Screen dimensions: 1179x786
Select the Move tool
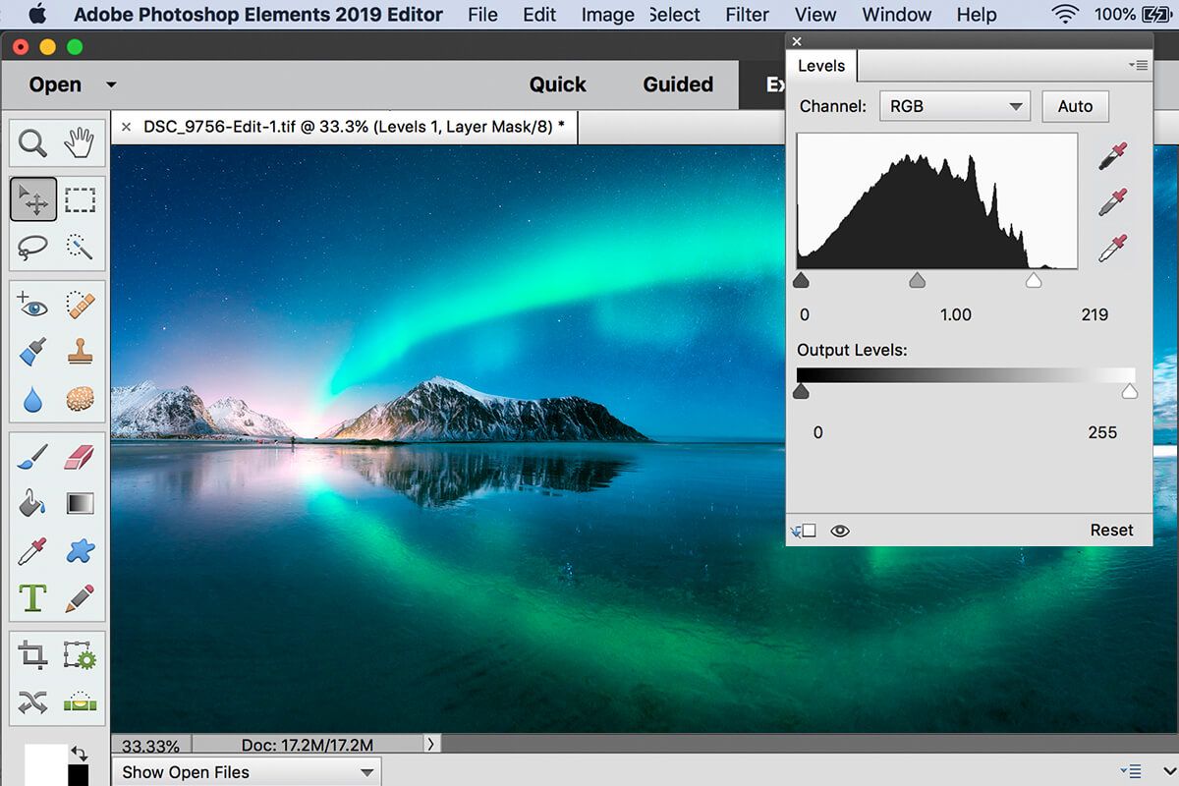(x=32, y=198)
